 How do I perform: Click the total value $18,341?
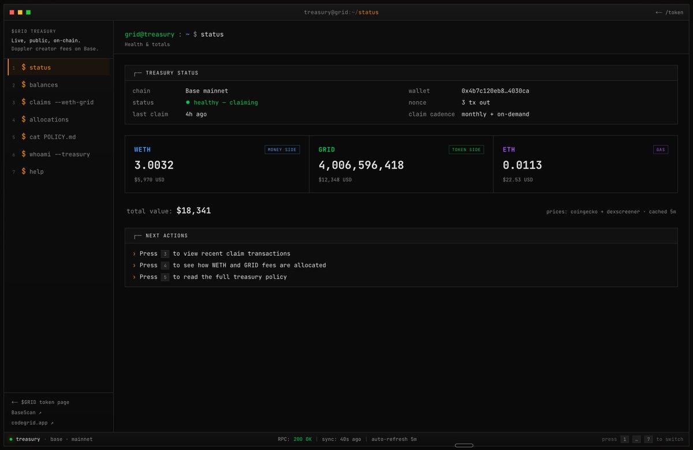click(x=193, y=211)
